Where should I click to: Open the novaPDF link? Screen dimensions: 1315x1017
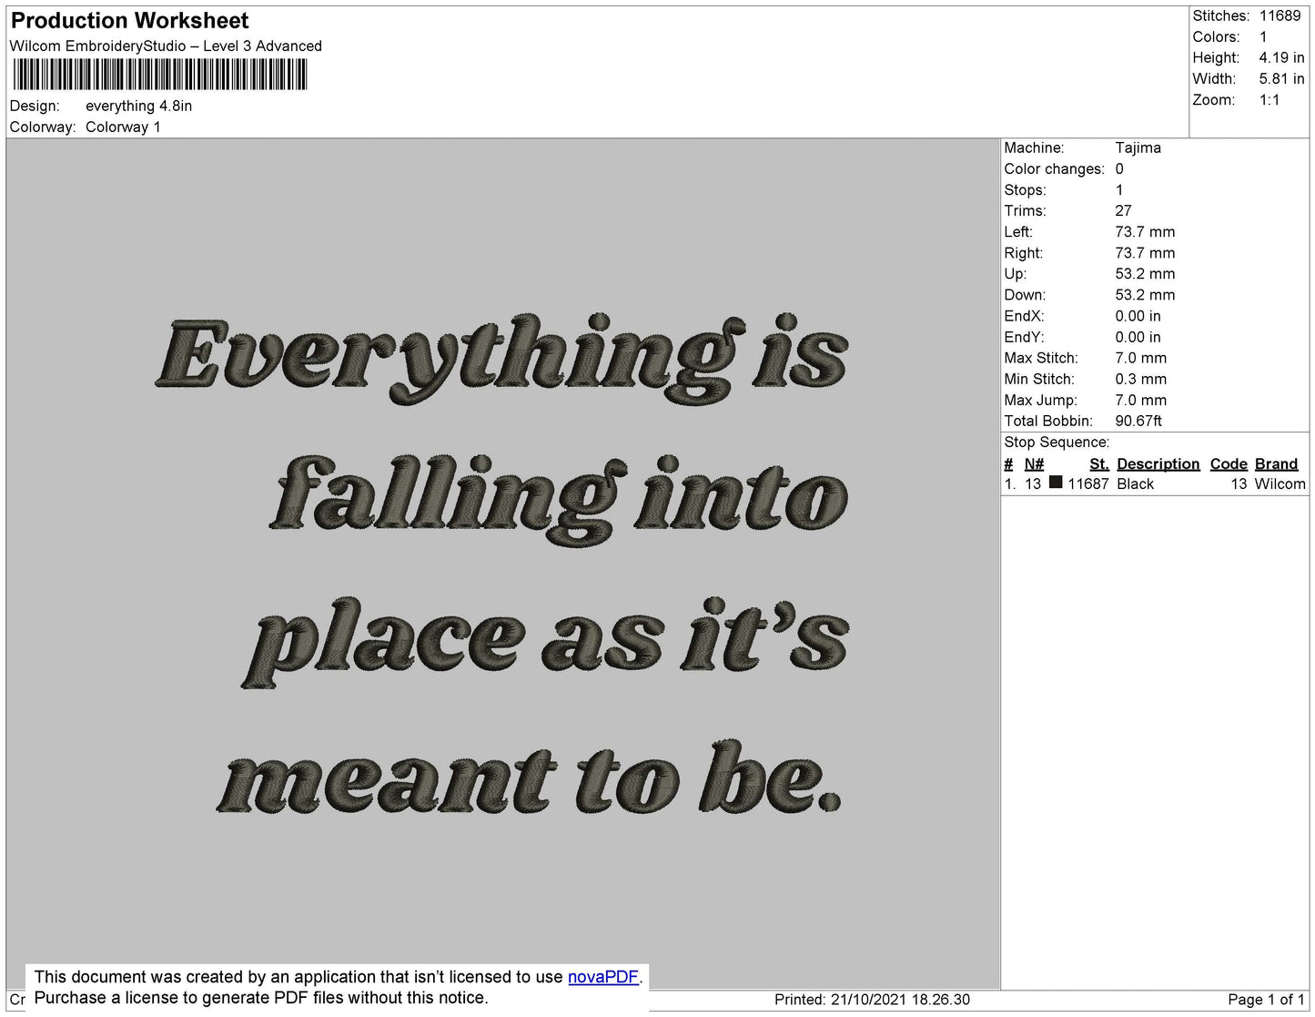click(603, 977)
